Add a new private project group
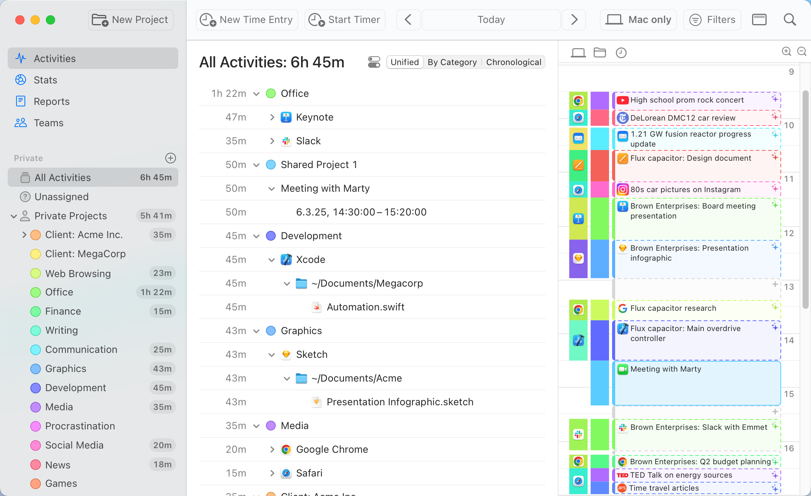The height and width of the screenshot is (496, 811). pos(170,158)
